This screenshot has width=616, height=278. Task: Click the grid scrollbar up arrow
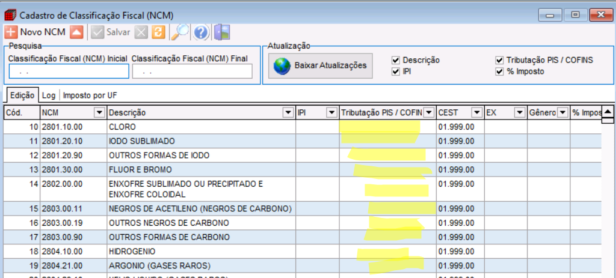click(608, 111)
